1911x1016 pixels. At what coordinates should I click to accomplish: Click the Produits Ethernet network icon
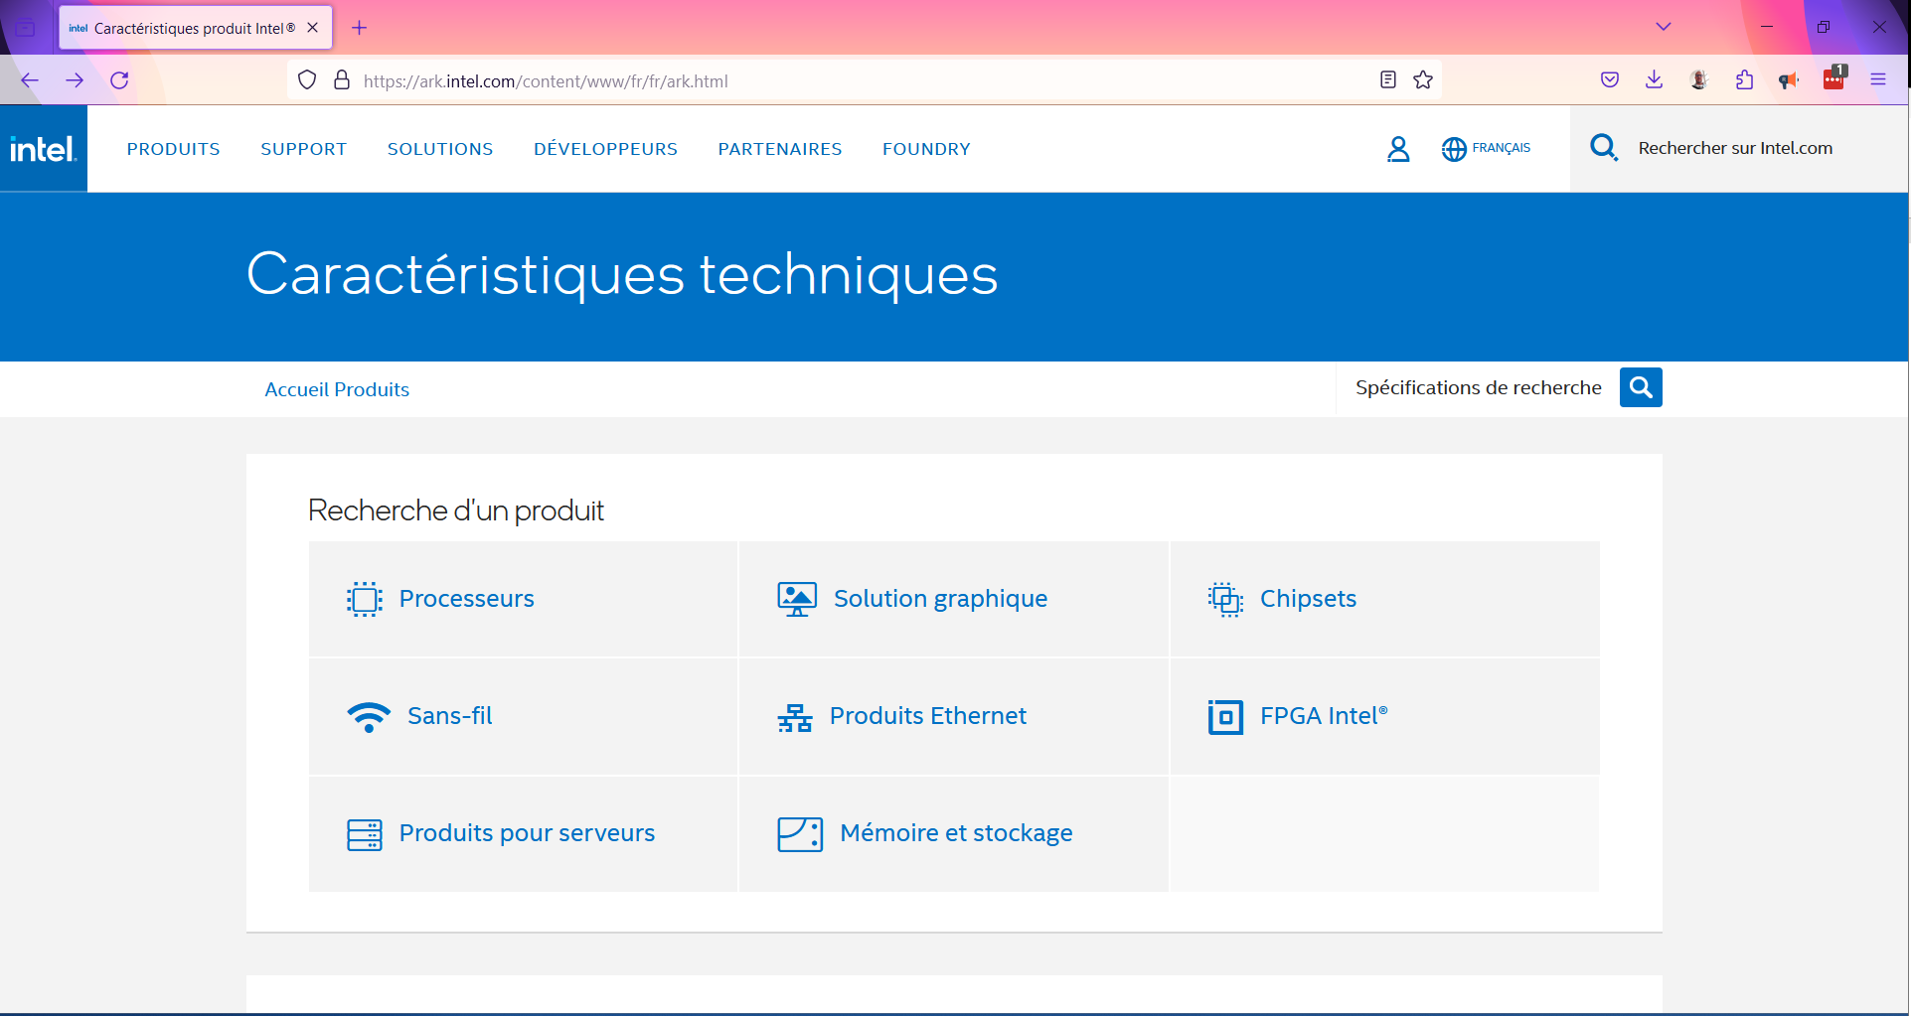pyautogui.click(x=795, y=717)
